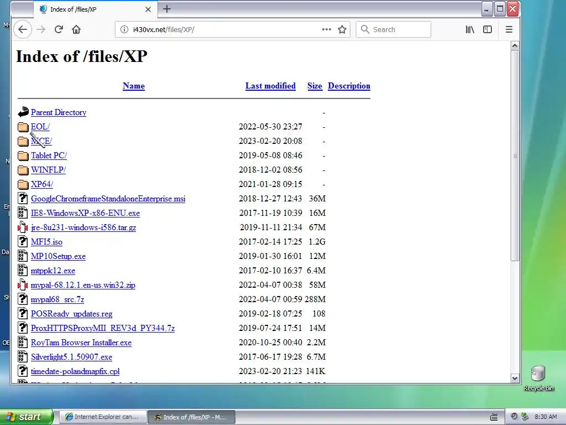
Task: Sort listing by Name column
Action: (x=134, y=86)
